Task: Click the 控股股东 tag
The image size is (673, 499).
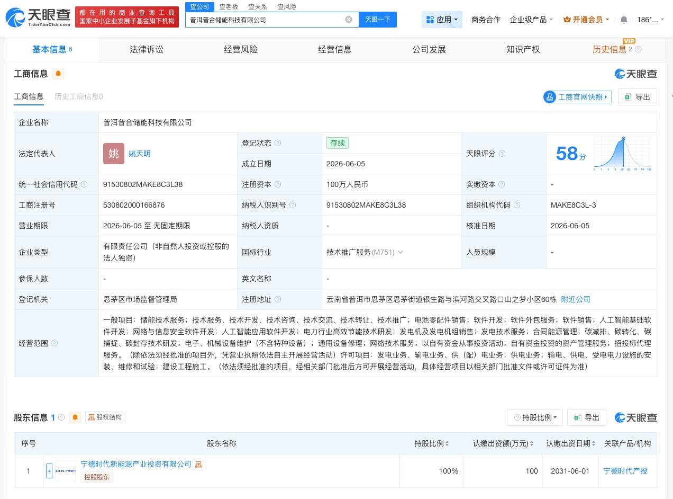Action: (x=97, y=477)
